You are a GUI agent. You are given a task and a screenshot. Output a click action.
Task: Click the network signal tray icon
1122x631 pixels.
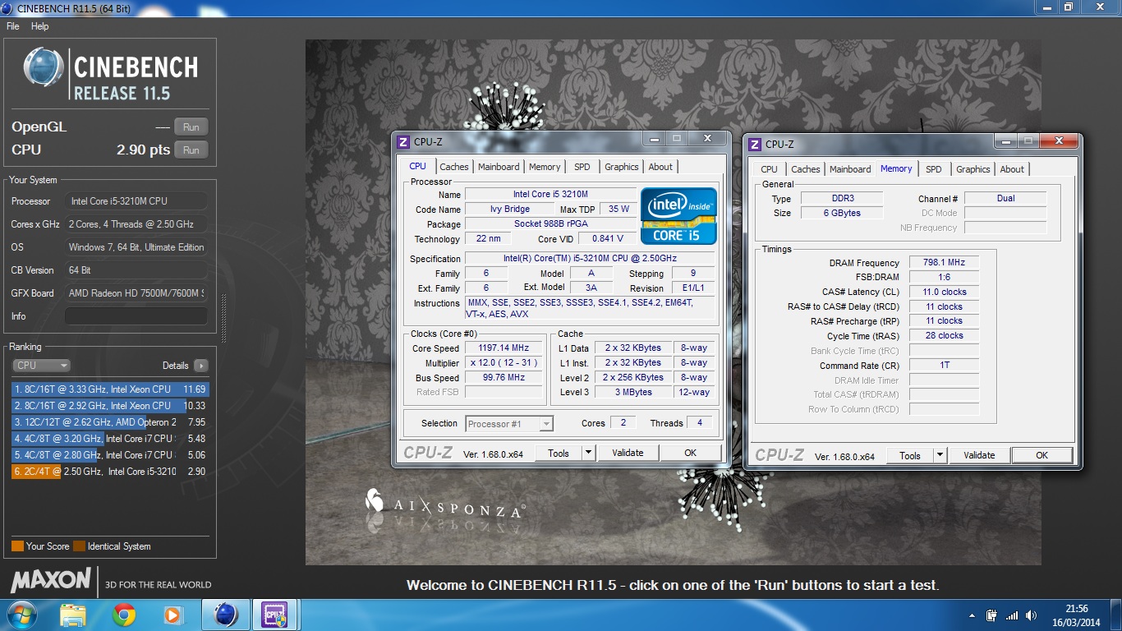(x=1012, y=615)
